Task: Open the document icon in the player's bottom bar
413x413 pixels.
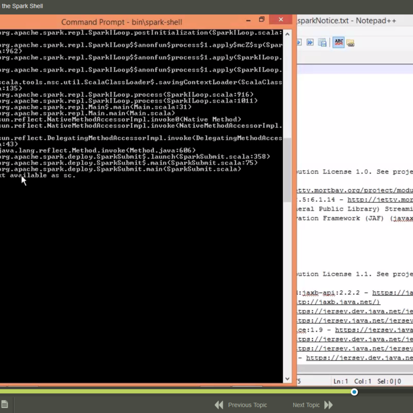Action: coord(5,404)
